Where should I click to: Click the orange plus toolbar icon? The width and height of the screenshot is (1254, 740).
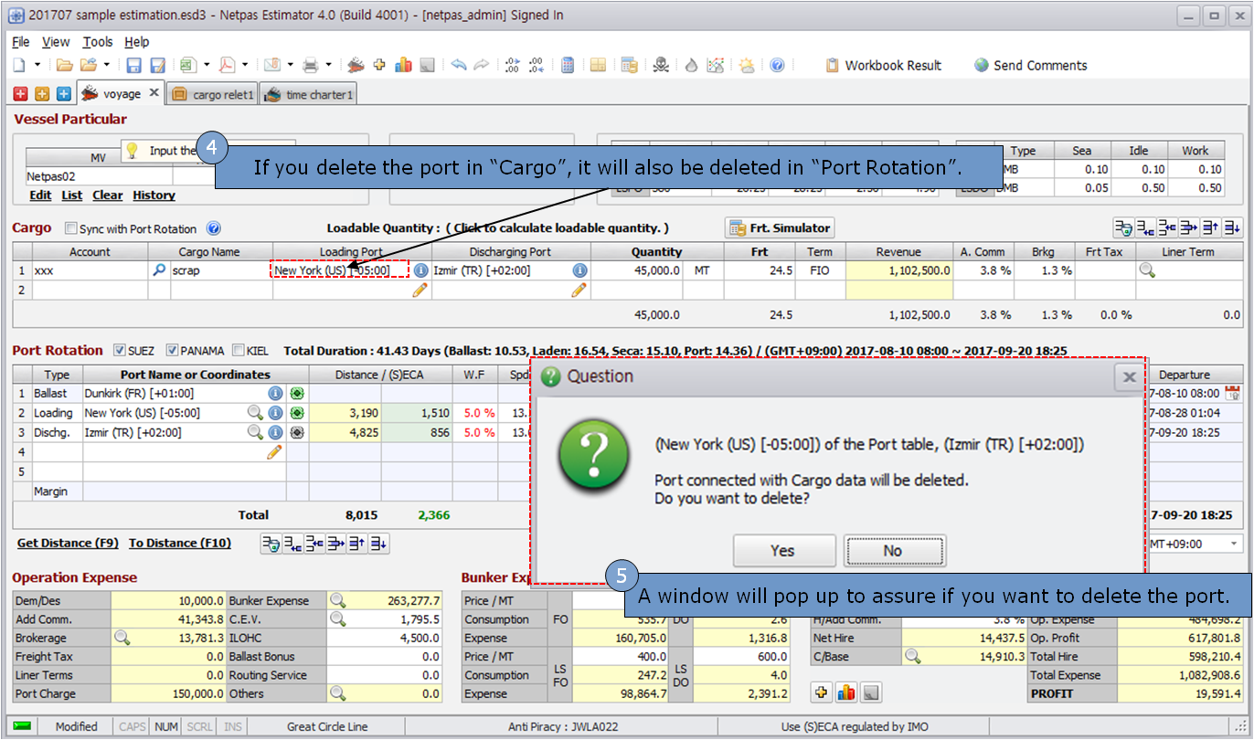point(379,65)
